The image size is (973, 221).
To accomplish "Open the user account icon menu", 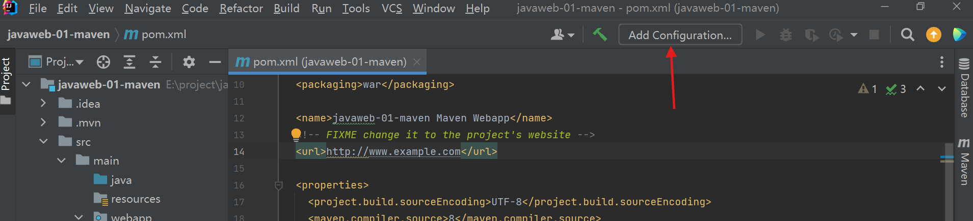I will (x=563, y=35).
